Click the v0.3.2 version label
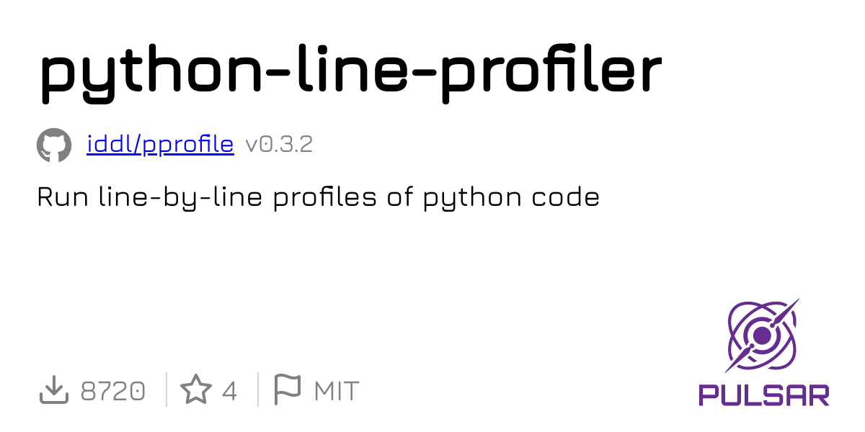This screenshot has height=432, width=865. tap(279, 145)
